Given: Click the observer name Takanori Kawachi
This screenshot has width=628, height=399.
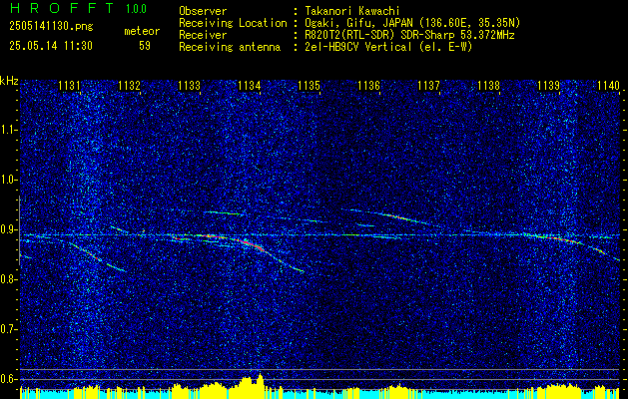Looking at the screenshot, I should (x=351, y=11).
